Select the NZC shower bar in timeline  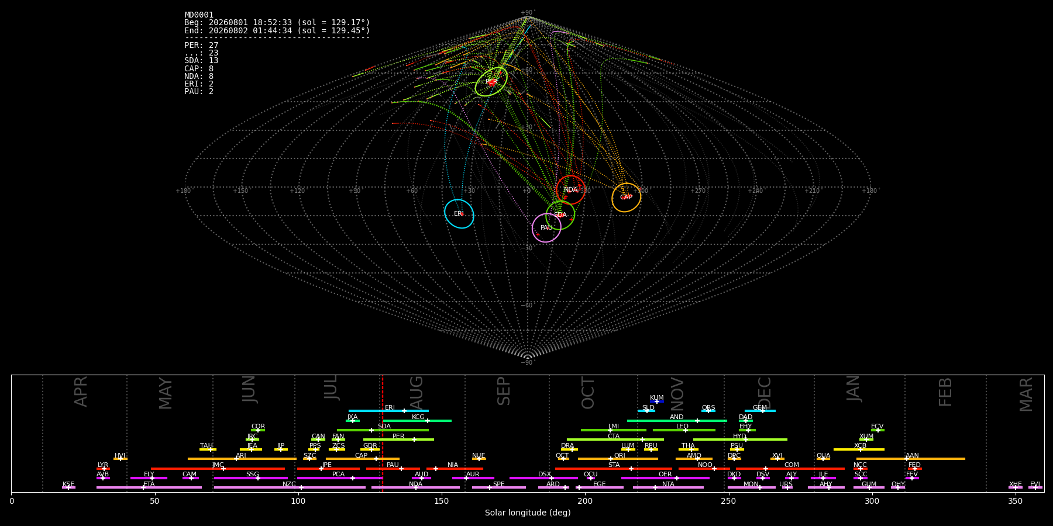point(290,487)
